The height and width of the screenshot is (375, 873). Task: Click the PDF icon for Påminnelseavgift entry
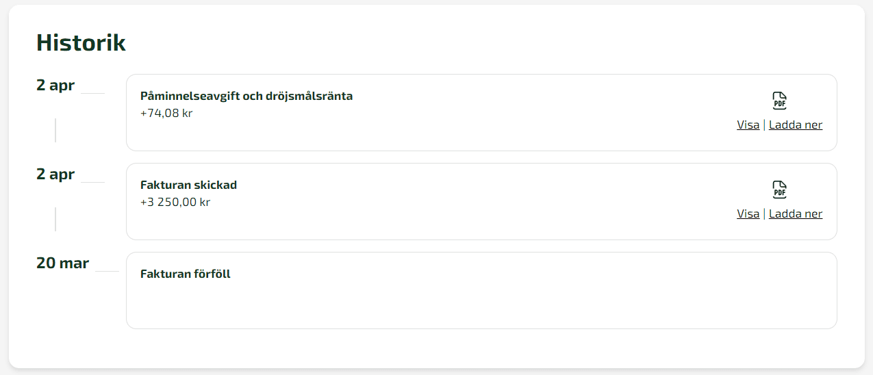pos(779,101)
